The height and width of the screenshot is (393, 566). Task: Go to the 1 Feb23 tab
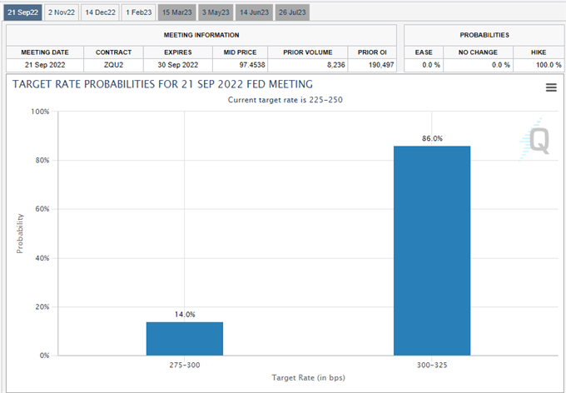pyautogui.click(x=139, y=12)
